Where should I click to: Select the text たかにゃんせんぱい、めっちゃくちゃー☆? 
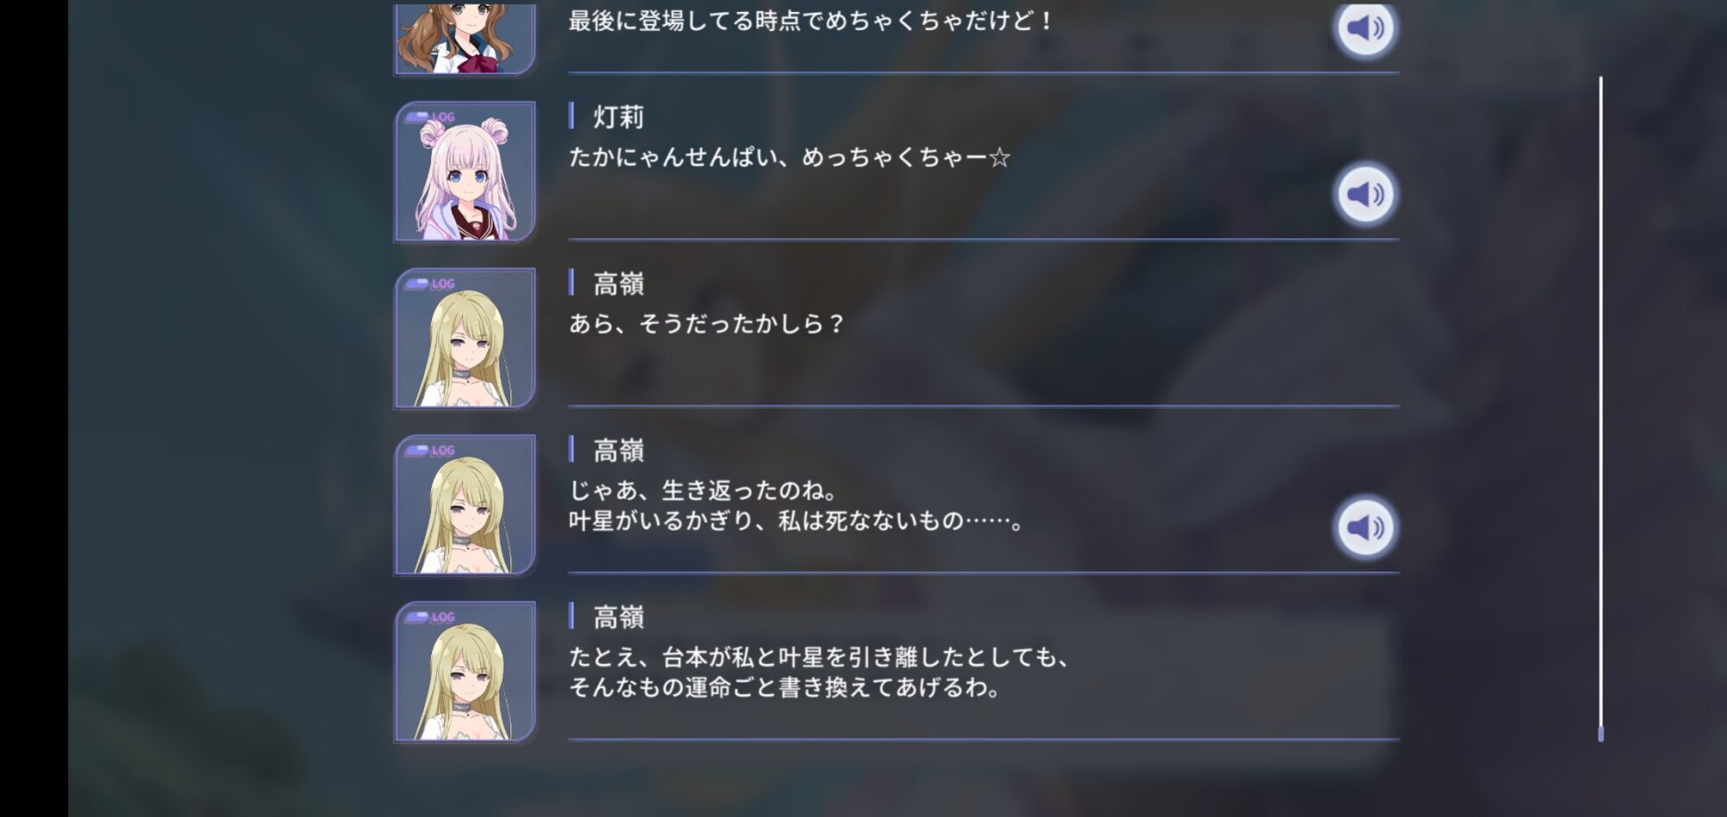pos(789,157)
